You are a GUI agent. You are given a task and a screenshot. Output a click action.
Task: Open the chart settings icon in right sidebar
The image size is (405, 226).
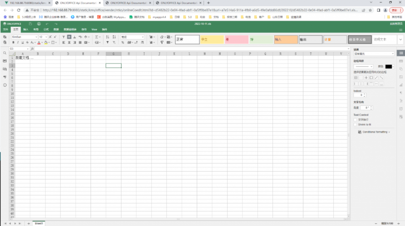coord(401,85)
